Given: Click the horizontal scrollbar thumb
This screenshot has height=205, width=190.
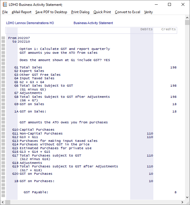Looking at the screenshot, I should pyautogui.click(x=8, y=202).
